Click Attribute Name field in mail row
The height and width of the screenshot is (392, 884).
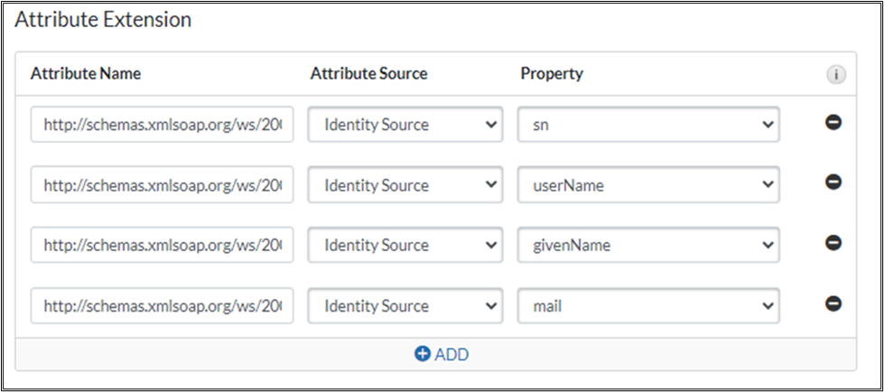[x=163, y=306]
